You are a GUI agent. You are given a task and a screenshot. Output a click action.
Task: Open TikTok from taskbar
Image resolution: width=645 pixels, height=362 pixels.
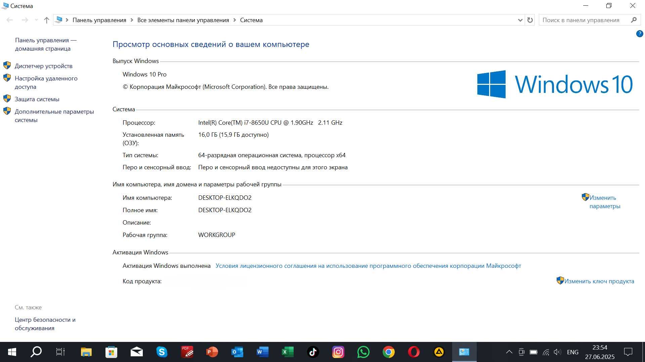pos(313,352)
